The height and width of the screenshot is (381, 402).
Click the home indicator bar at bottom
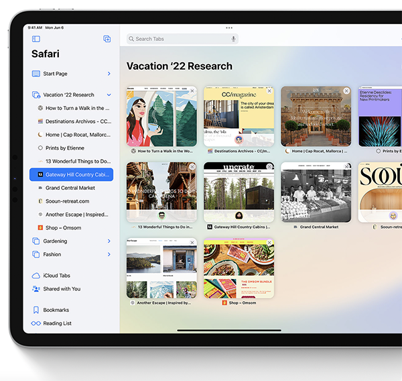229,331
